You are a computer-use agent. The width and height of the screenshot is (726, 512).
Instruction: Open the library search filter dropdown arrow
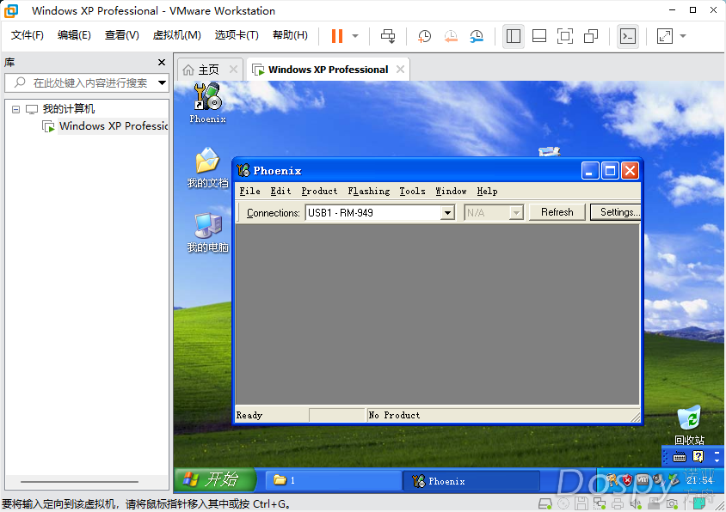click(x=162, y=82)
